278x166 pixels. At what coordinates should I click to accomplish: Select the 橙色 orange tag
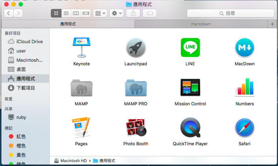(x=25, y=146)
